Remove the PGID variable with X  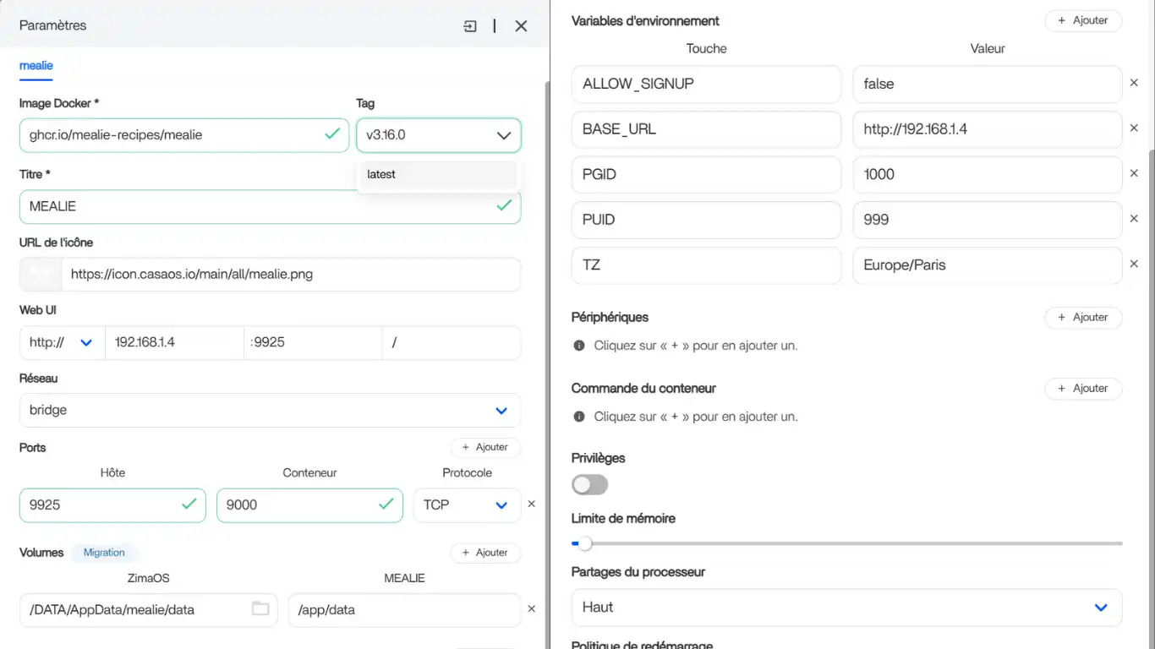click(1134, 173)
